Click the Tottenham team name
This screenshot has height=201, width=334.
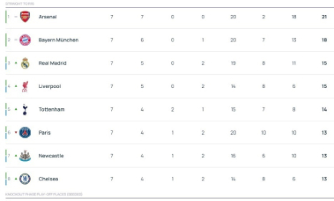click(x=51, y=109)
